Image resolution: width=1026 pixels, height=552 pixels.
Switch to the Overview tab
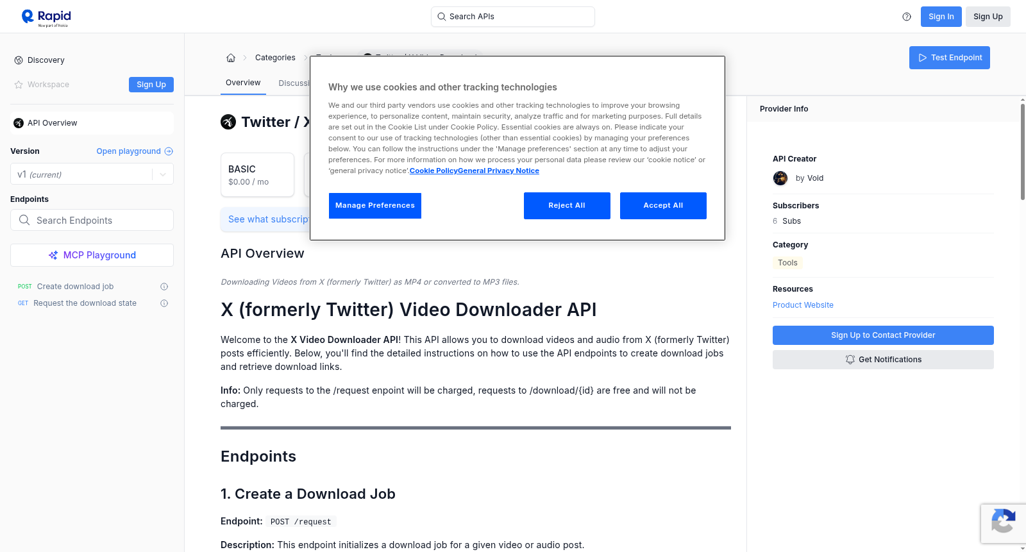click(x=243, y=83)
